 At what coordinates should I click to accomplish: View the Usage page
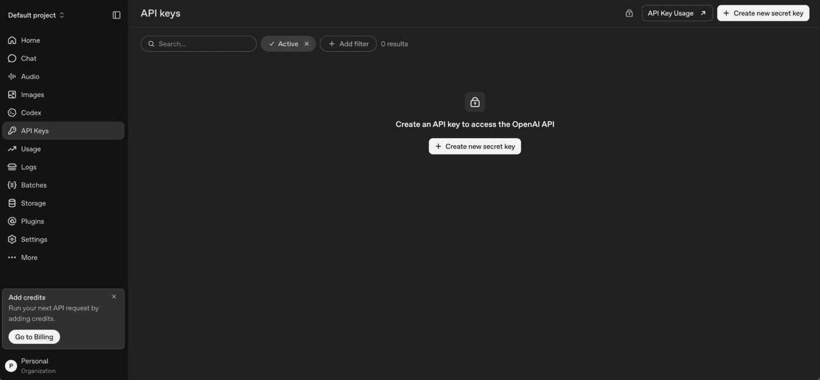[63, 149]
